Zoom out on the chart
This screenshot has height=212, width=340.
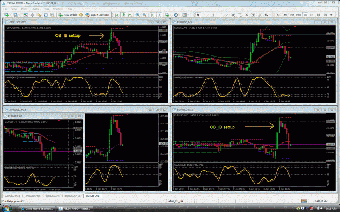(x=144, y=15)
